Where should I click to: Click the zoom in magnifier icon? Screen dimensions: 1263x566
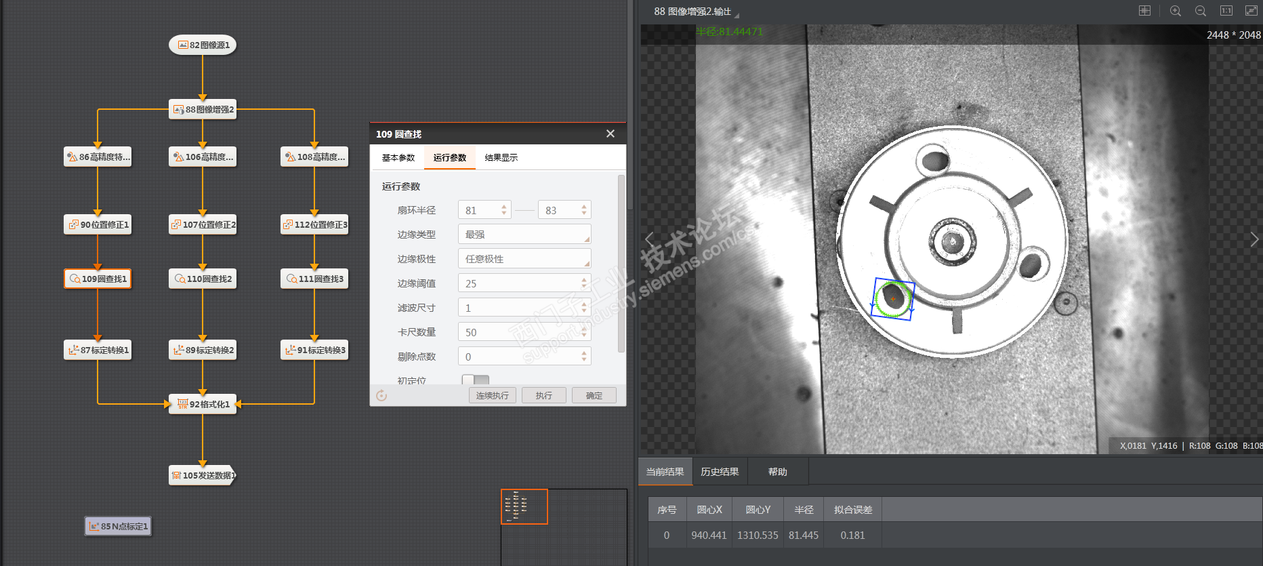[1176, 11]
